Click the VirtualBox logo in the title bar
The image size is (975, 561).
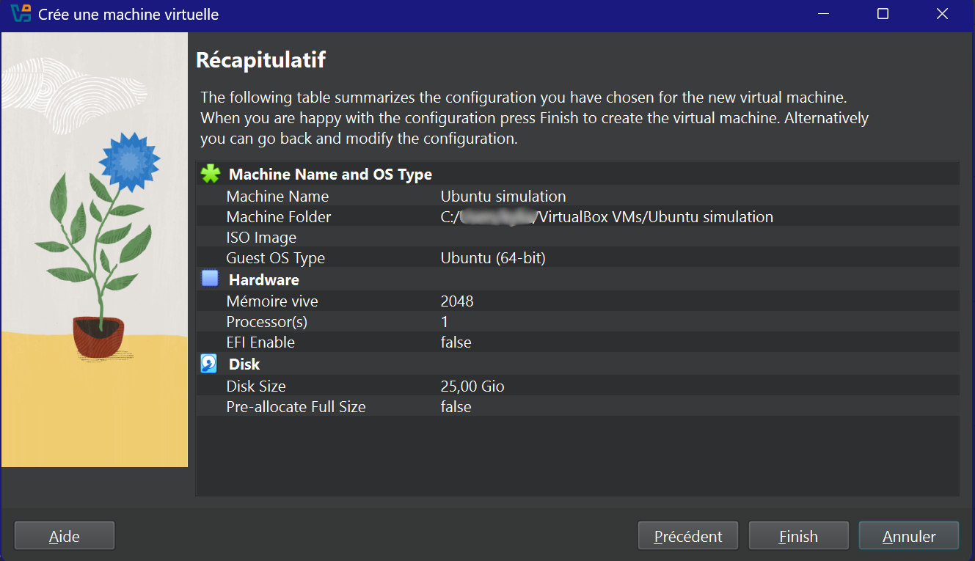click(x=21, y=13)
